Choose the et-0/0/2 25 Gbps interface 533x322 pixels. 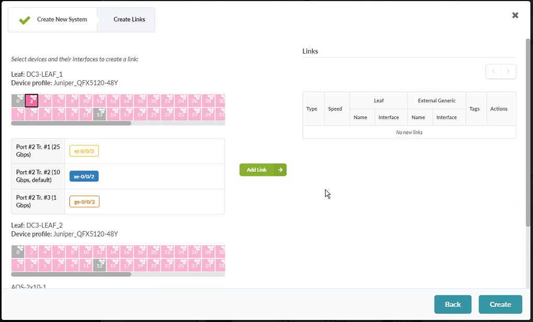84,151
